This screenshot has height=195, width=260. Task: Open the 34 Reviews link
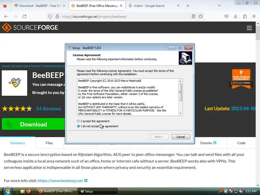click(x=48, y=109)
